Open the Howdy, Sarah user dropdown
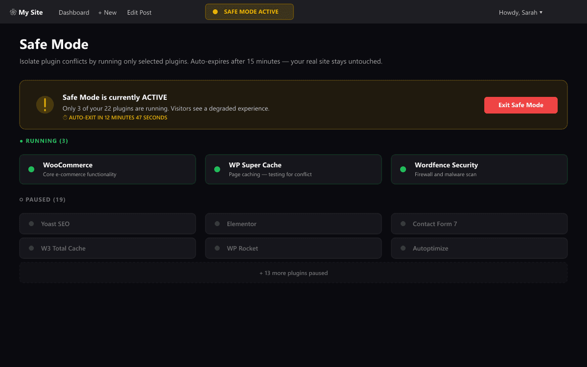 click(x=520, y=12)
